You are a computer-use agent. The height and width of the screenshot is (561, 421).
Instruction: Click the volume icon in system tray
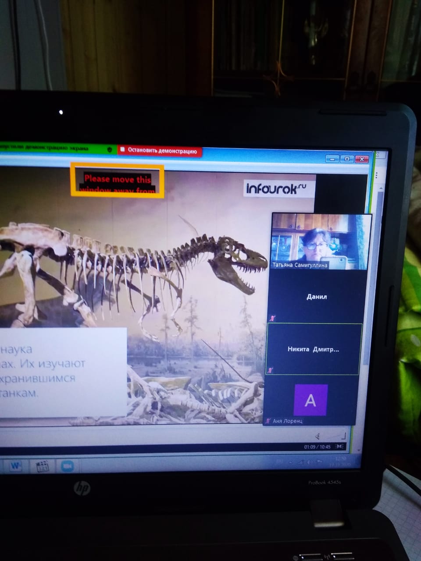point(310,462)
